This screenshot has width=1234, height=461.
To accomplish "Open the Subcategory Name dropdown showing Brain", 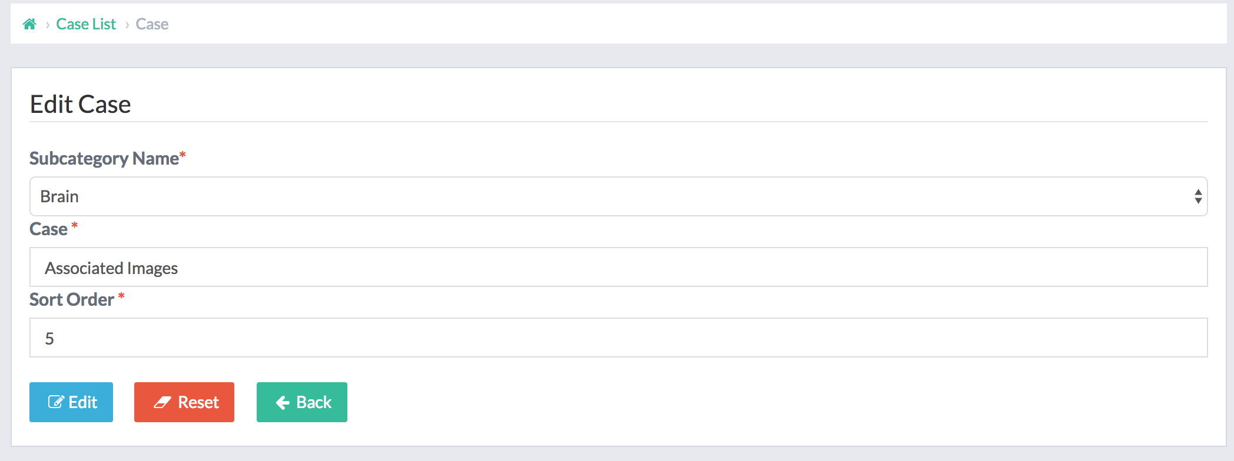I will pos(618,196).
